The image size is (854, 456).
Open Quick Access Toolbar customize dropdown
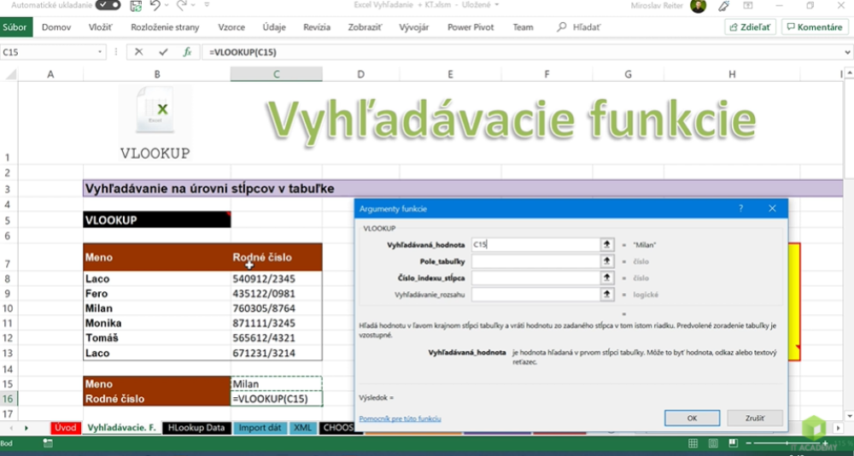208,6
